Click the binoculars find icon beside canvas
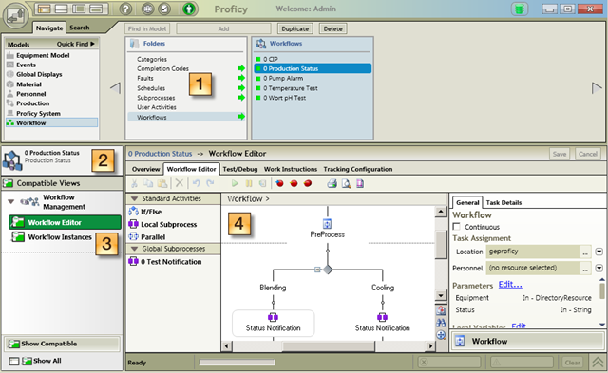Screen dimensions: 608x373 [441, 323]
